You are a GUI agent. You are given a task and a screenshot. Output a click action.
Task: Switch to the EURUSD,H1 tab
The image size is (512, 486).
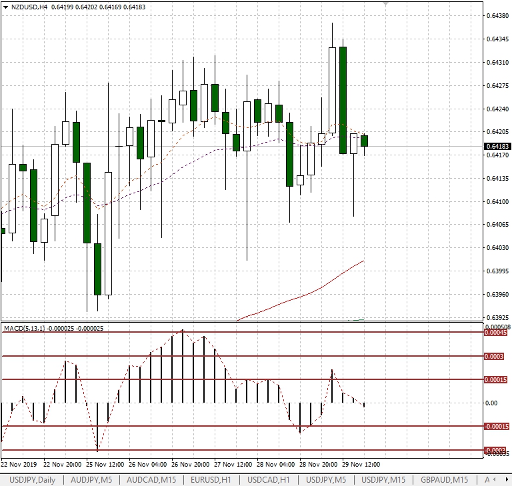211,480
